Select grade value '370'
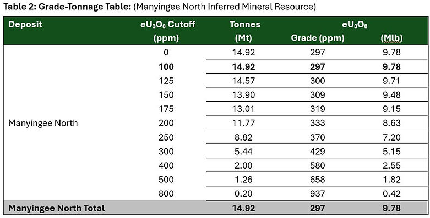This screenshot has height=218, width=430. 318,137
